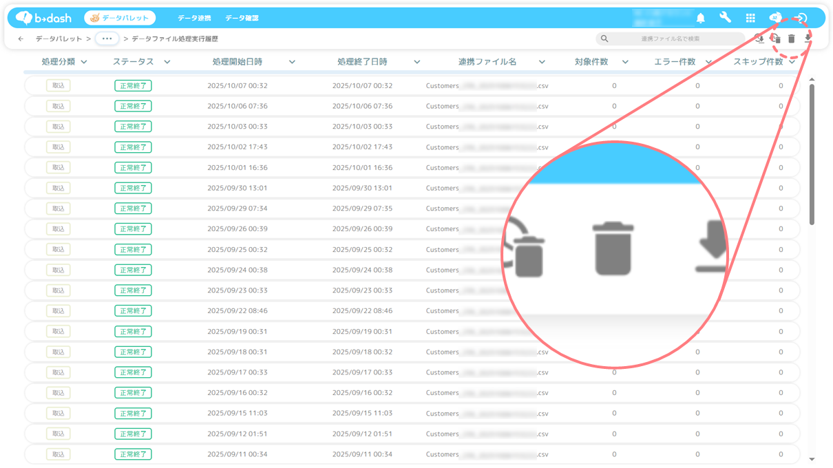Expand the 処理分類 column filter chevron
The width and height of the screenshot is (833, 468).
(x=84, y=62)
